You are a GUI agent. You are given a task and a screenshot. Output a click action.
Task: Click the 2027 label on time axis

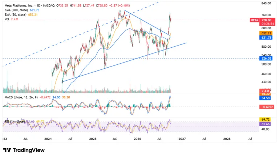tap(182, 139)
